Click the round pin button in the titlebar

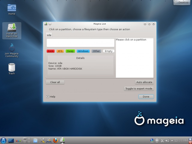tap(50, 24)
